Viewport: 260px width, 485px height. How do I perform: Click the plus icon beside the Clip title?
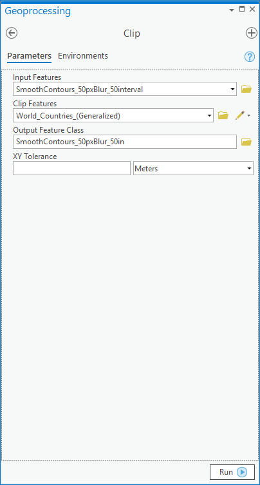(252, 33)
